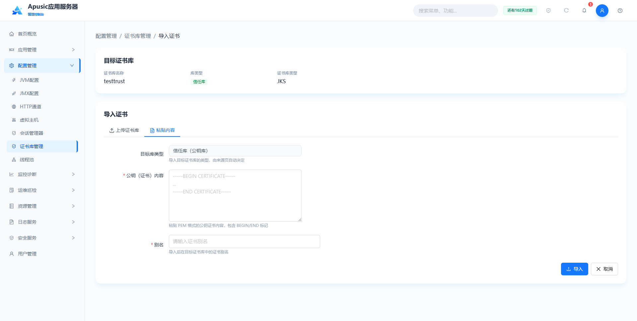
Task: Focus the 别名 input field
Action: click(244, 241)
